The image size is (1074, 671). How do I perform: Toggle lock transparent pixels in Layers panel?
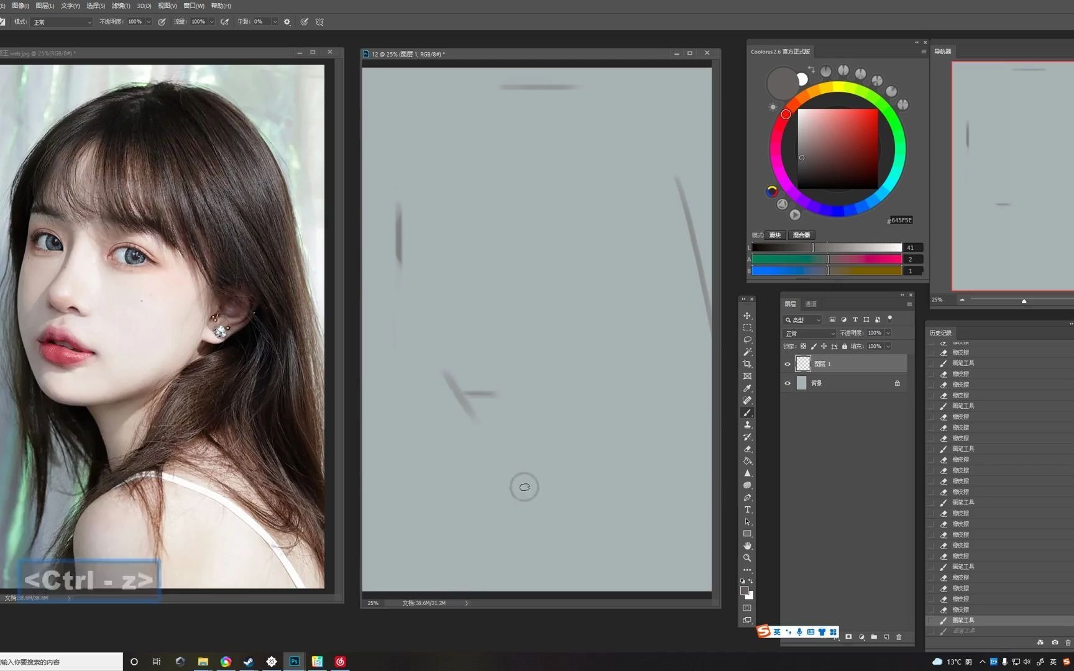pos(803,347)
